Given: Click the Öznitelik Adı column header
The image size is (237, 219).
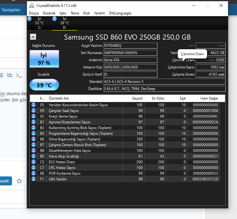Looking at the screenshot, I should pyautogui.click(x=59, y=98).
